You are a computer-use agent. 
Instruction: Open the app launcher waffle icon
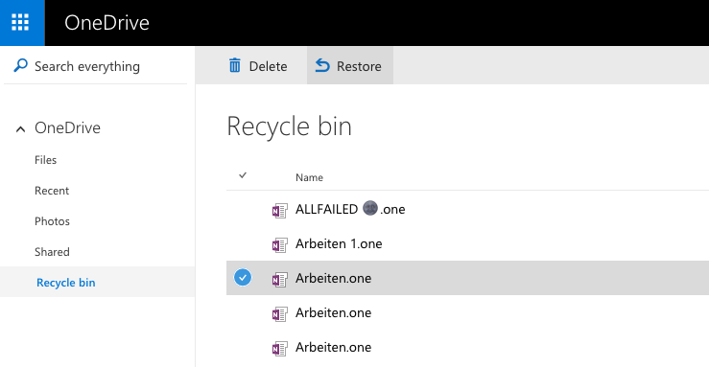[20, 22]
